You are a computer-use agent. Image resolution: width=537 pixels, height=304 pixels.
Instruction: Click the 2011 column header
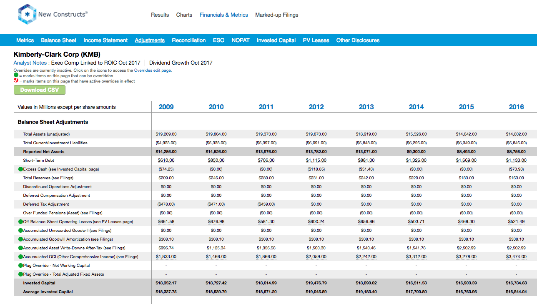[x=266, y=107]
